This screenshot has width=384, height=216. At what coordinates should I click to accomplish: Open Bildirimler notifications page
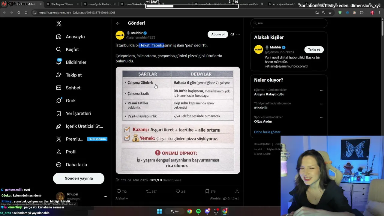tap(71, 62)
